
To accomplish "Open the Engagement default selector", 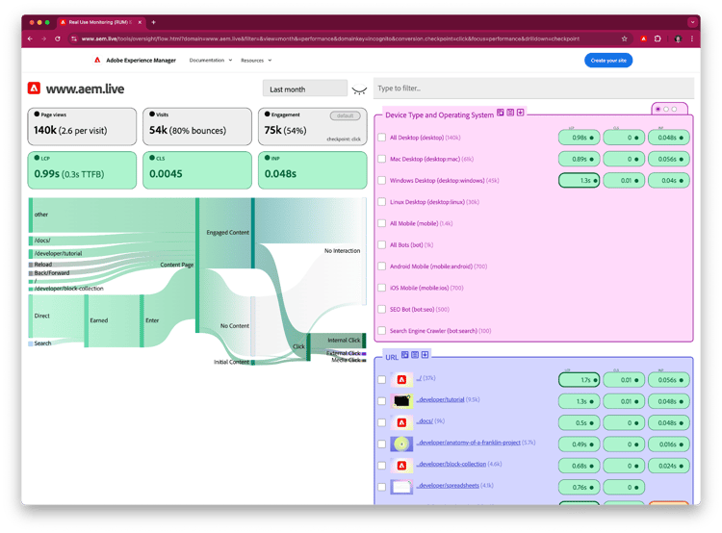I will point(345,115).
